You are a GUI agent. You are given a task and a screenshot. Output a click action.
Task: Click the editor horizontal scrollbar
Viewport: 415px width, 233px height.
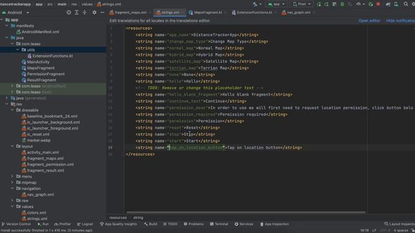coord(246,212)
